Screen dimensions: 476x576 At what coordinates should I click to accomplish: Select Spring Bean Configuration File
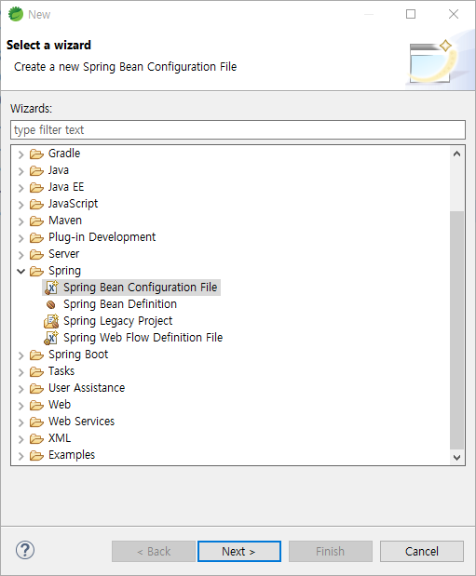coord(140,288)
